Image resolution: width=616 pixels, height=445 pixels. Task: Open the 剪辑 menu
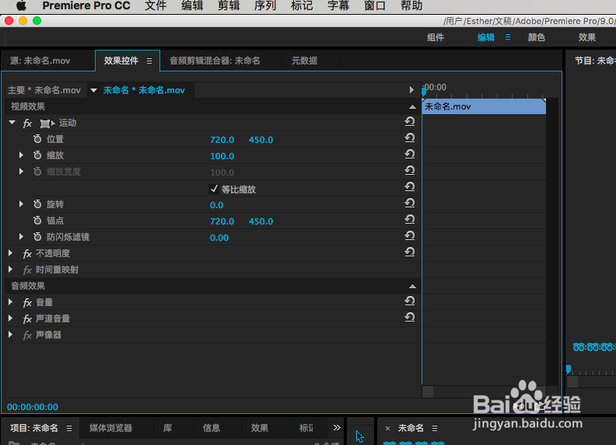coord(229,6)
